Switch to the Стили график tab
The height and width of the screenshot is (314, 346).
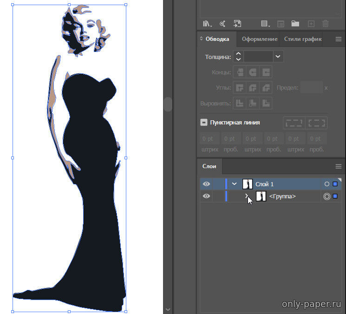pos(303,39)
